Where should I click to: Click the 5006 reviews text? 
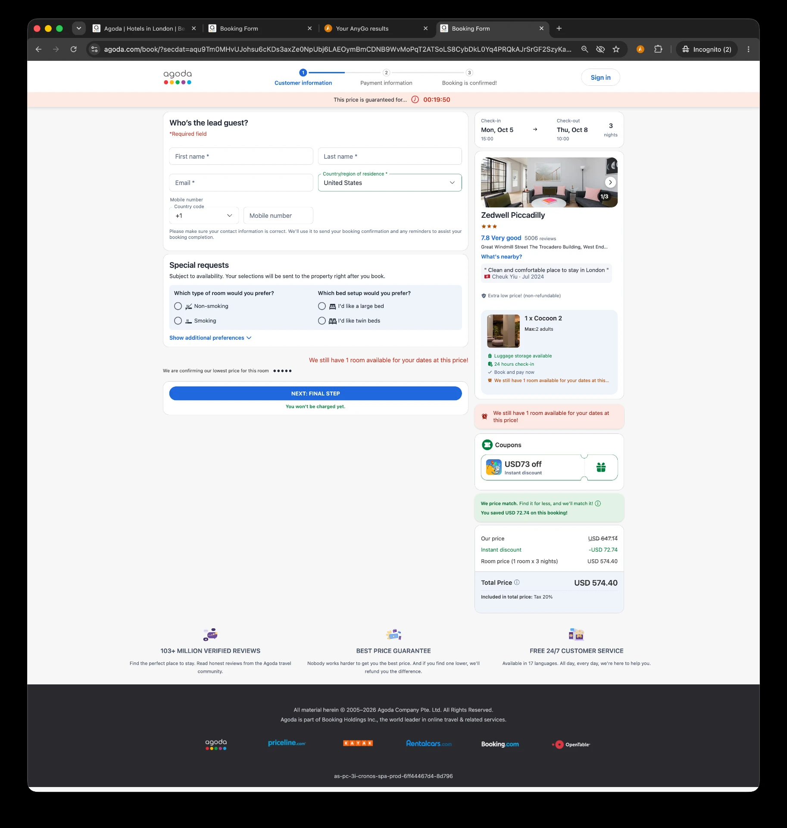(540, 238)
